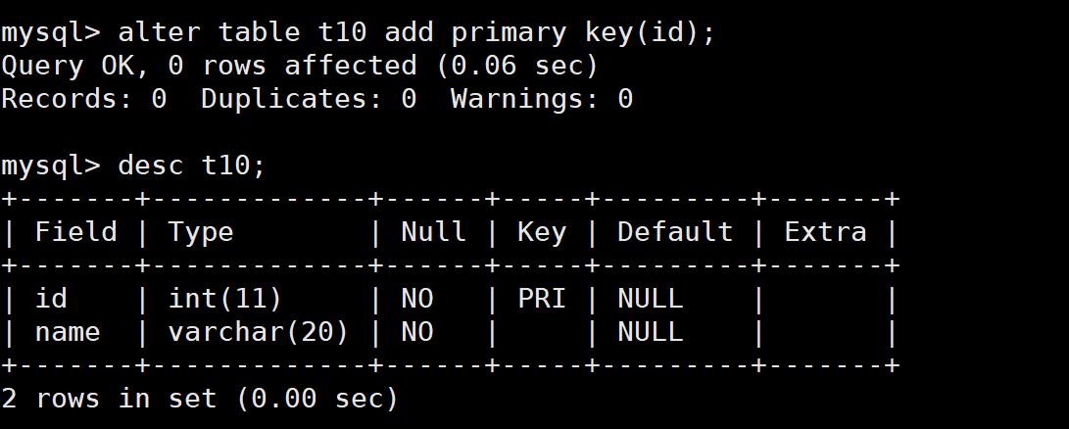Image resolution: width=1069 pixels, height=429 pixels.
Task: Click the 'NO' value in the id row
Action: click(416, 299)
